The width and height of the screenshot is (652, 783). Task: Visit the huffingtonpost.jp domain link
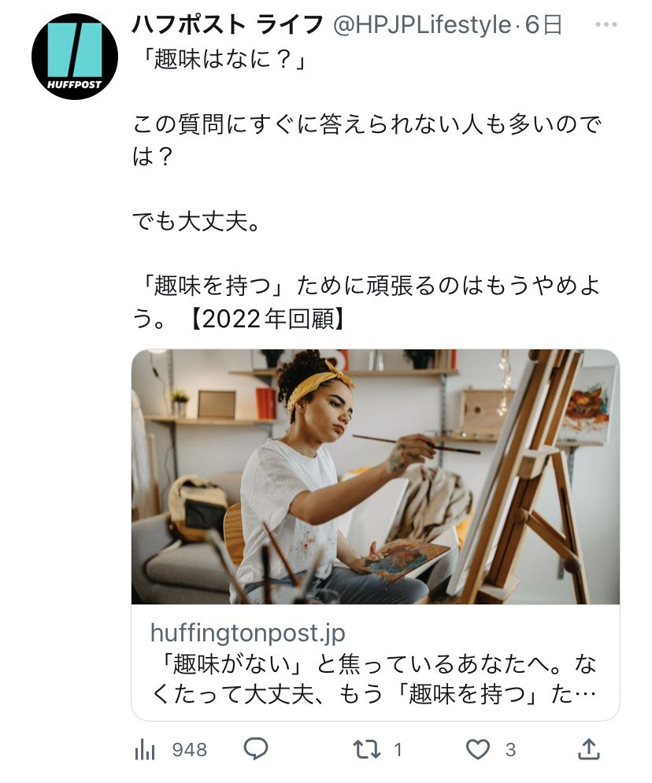[x=248, y=633]
